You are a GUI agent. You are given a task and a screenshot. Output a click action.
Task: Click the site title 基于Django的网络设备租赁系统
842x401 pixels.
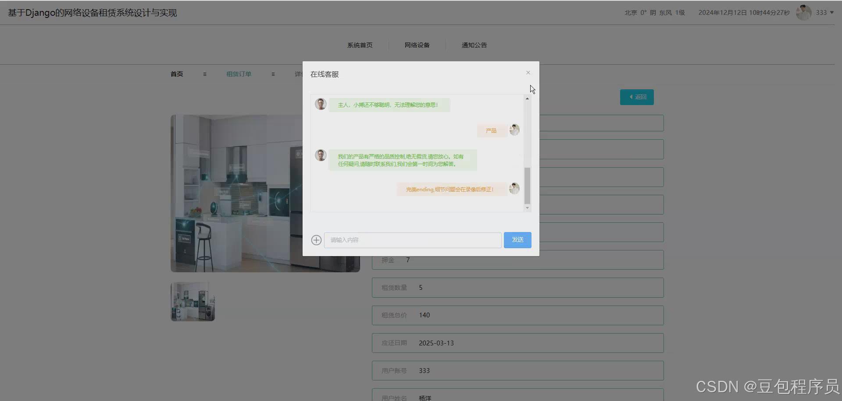(92, 13)
